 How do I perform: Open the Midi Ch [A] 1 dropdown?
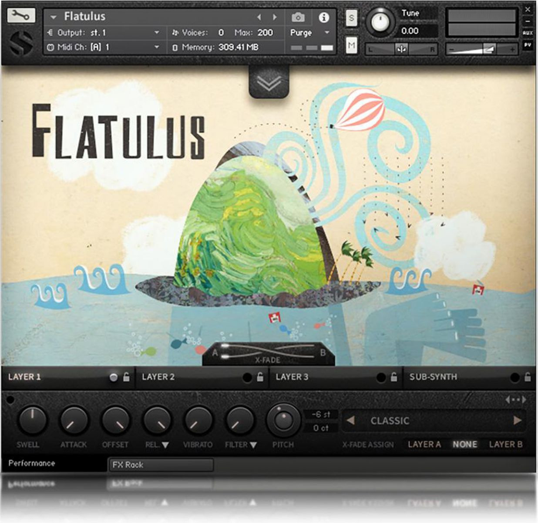104,47
